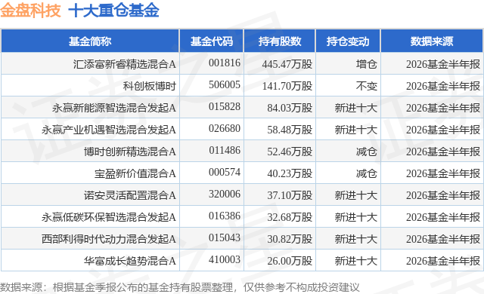Image resolution: width=484 pixels, height=294 pixels.
Task: Click the 金盘科技 title text
Action: [x=30, y=11]
